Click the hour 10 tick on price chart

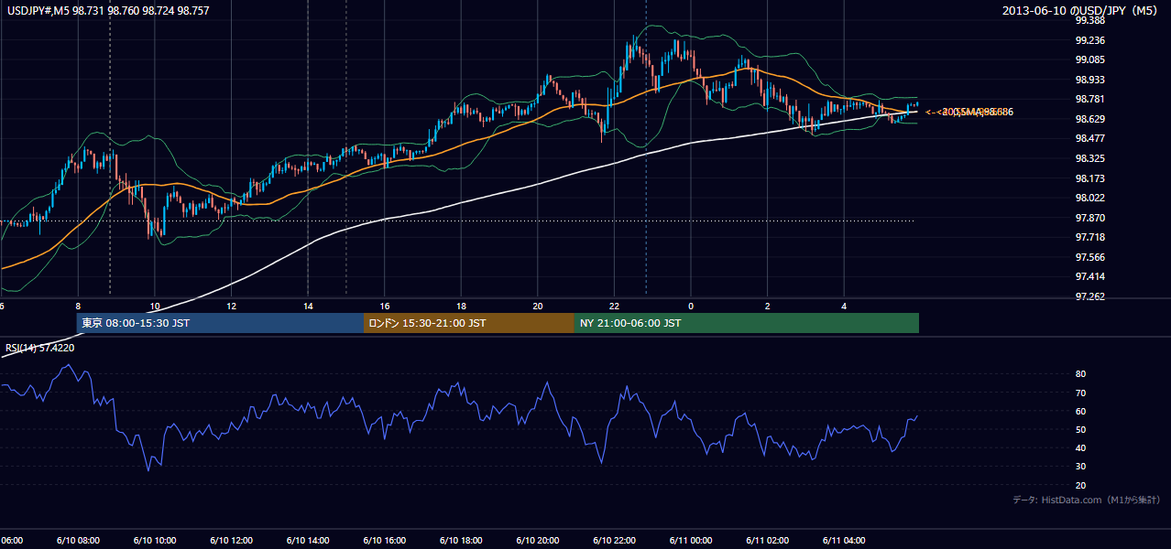pyautogui.click(x=155, y=307)
